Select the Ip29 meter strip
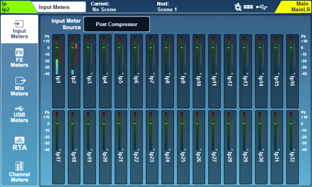 246,147
